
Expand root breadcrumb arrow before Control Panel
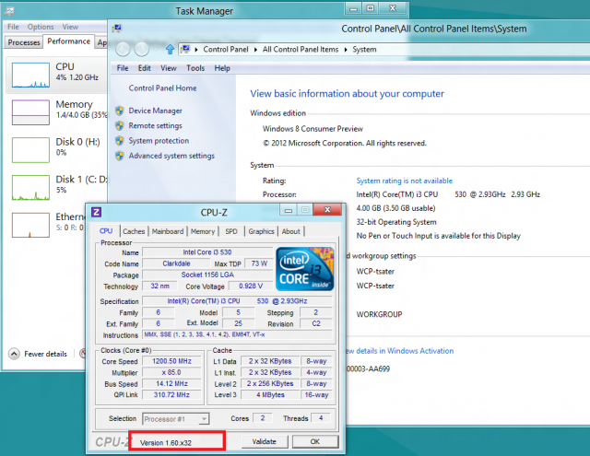[196, 50]
